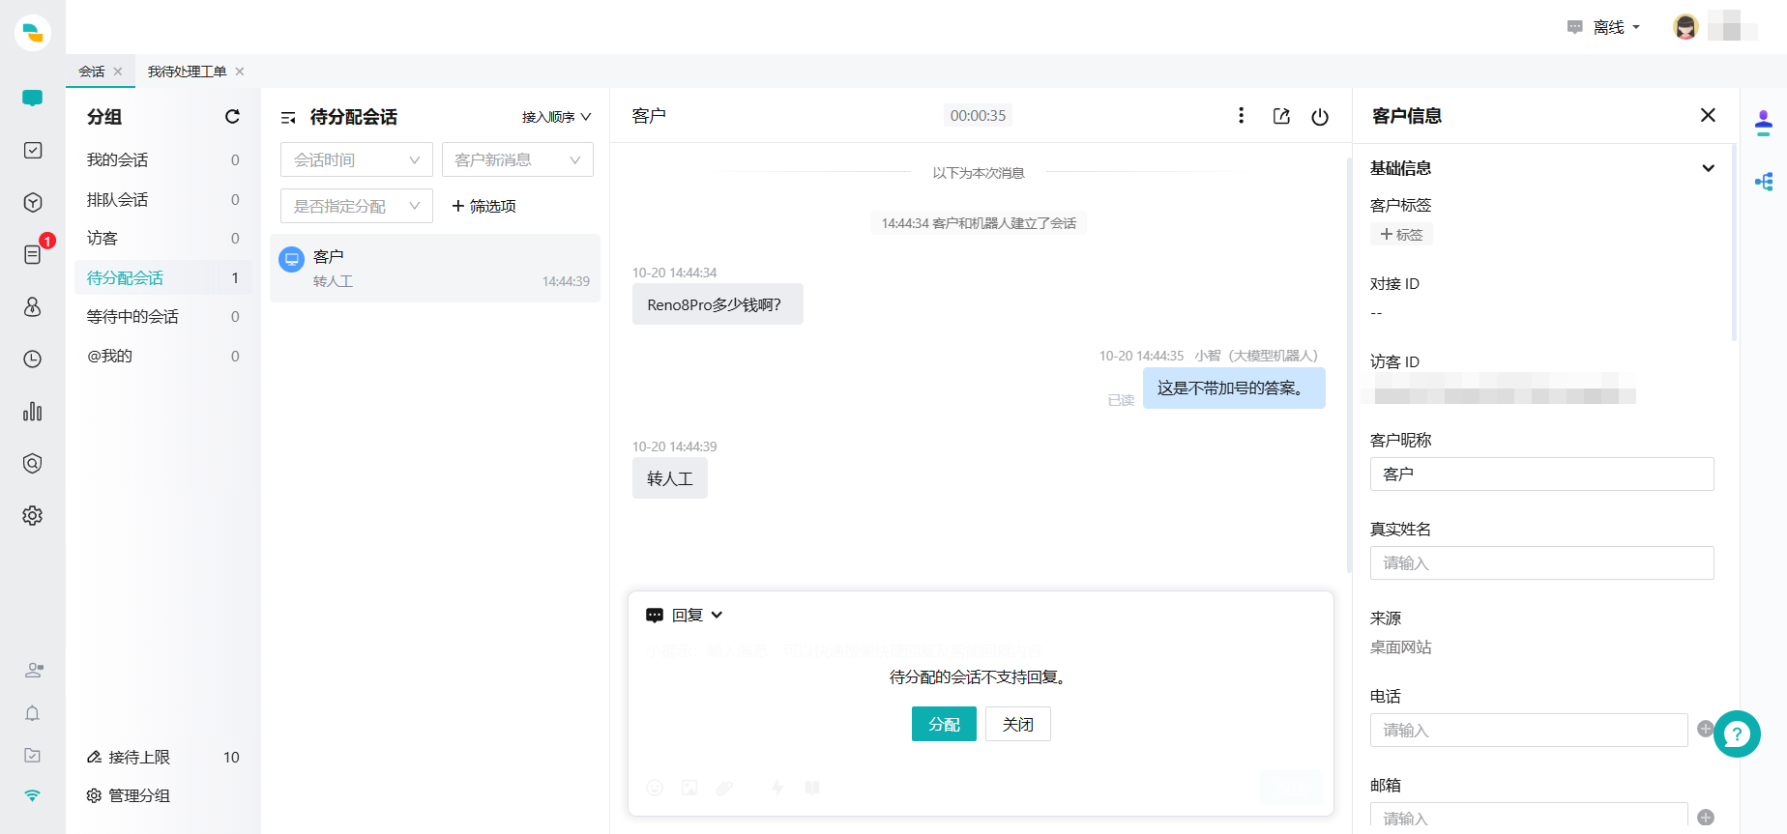Switch to the 会话 tab
This screenshot has width=1787, height=834.
pyautogui.click(x=92, y=72)
